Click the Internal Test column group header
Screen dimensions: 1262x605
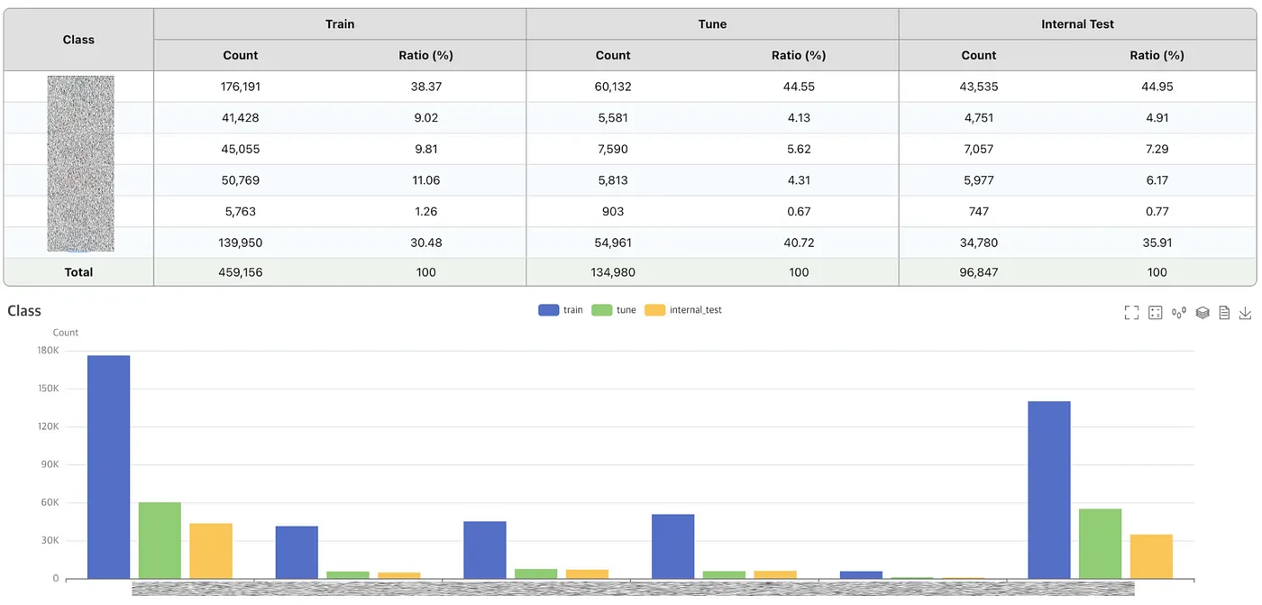click(1077, 24)
